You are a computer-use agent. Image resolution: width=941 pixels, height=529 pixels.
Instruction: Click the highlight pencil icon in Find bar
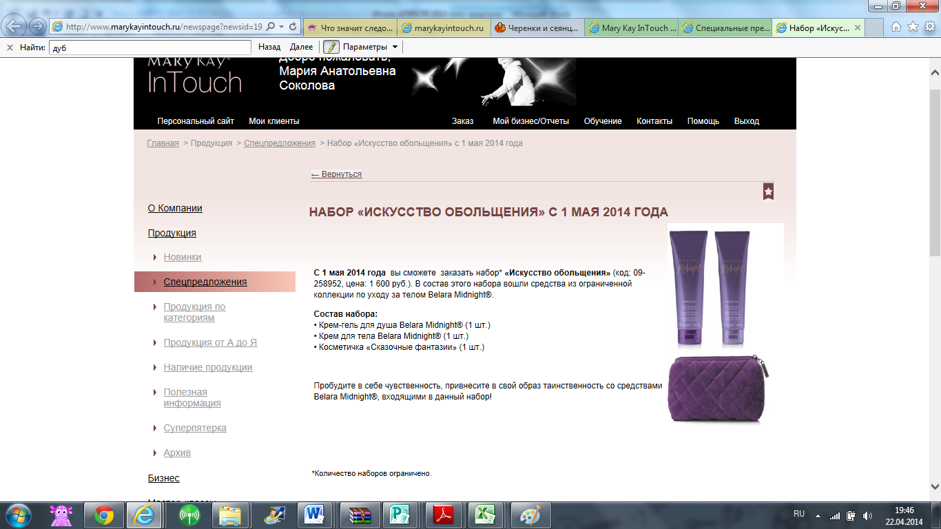pyautogui.click(x=331, y=47)
